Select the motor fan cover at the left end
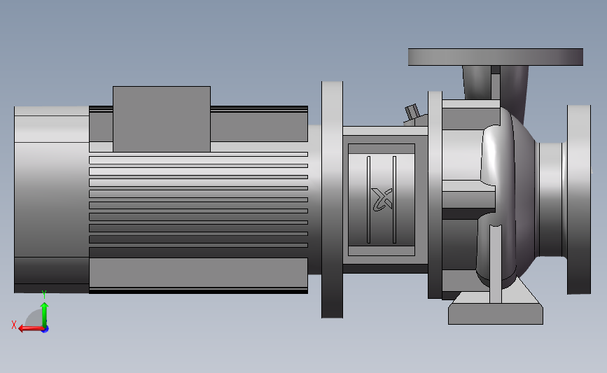This screenshot has width=607, height=373. pyautogui.click(x=52, y=199)
